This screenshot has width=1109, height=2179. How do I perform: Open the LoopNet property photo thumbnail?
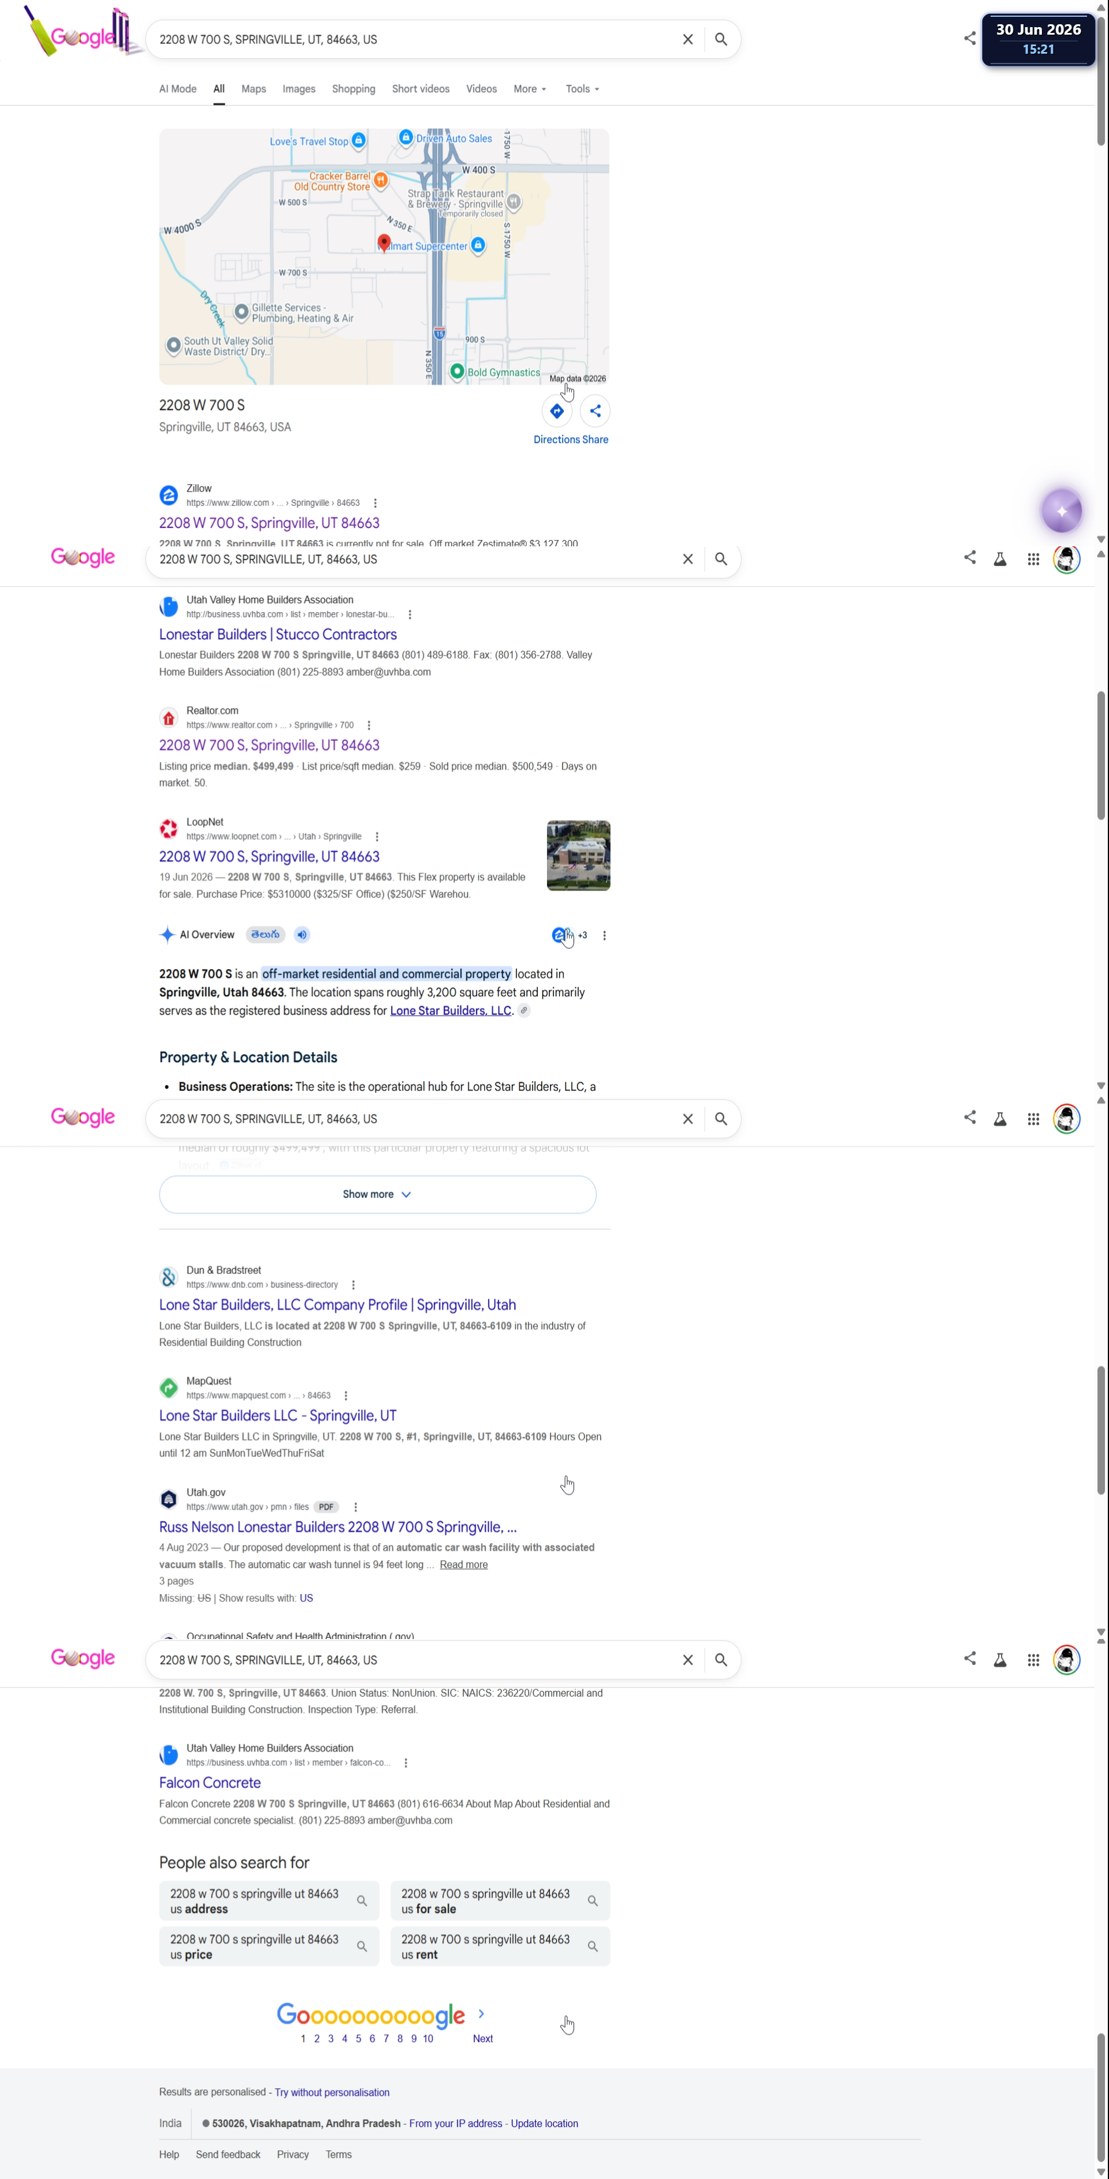tap(579, 855)
